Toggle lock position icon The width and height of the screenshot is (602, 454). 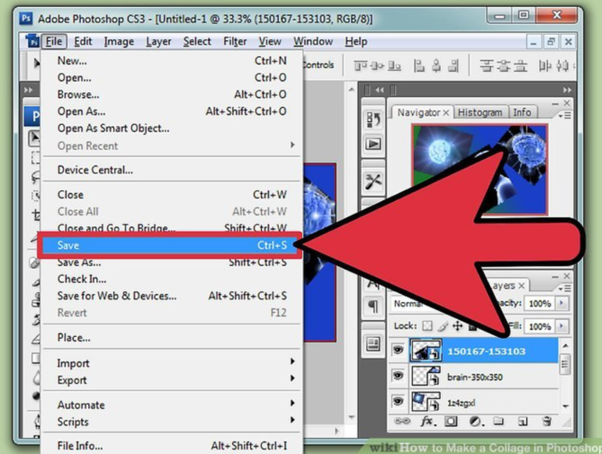point(457,326)
